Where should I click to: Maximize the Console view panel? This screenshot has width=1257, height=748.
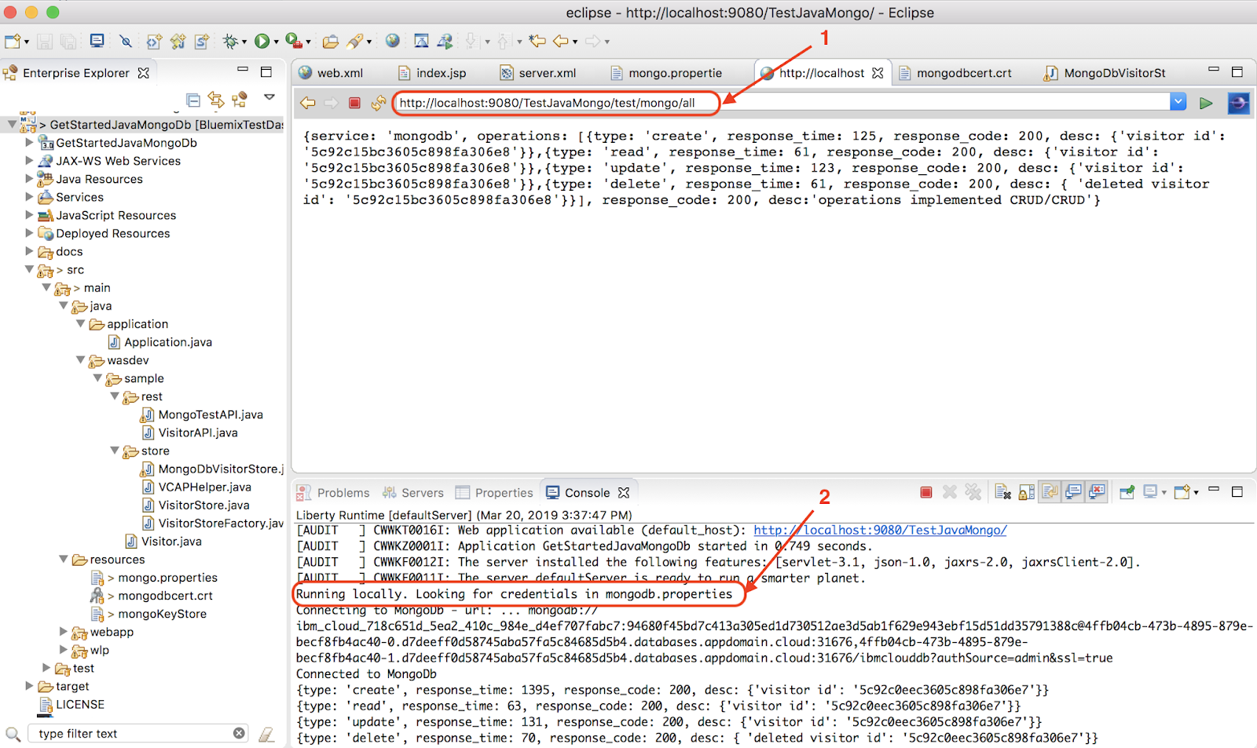coord(1237,491)
